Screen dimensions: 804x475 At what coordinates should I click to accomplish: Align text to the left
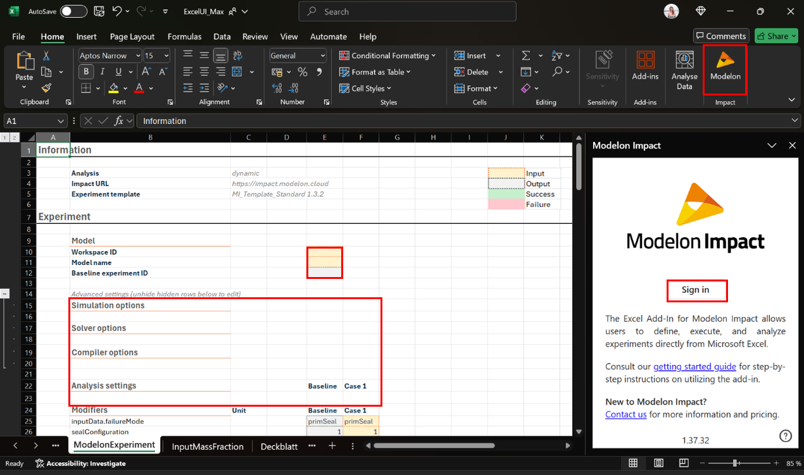(187, 71)
